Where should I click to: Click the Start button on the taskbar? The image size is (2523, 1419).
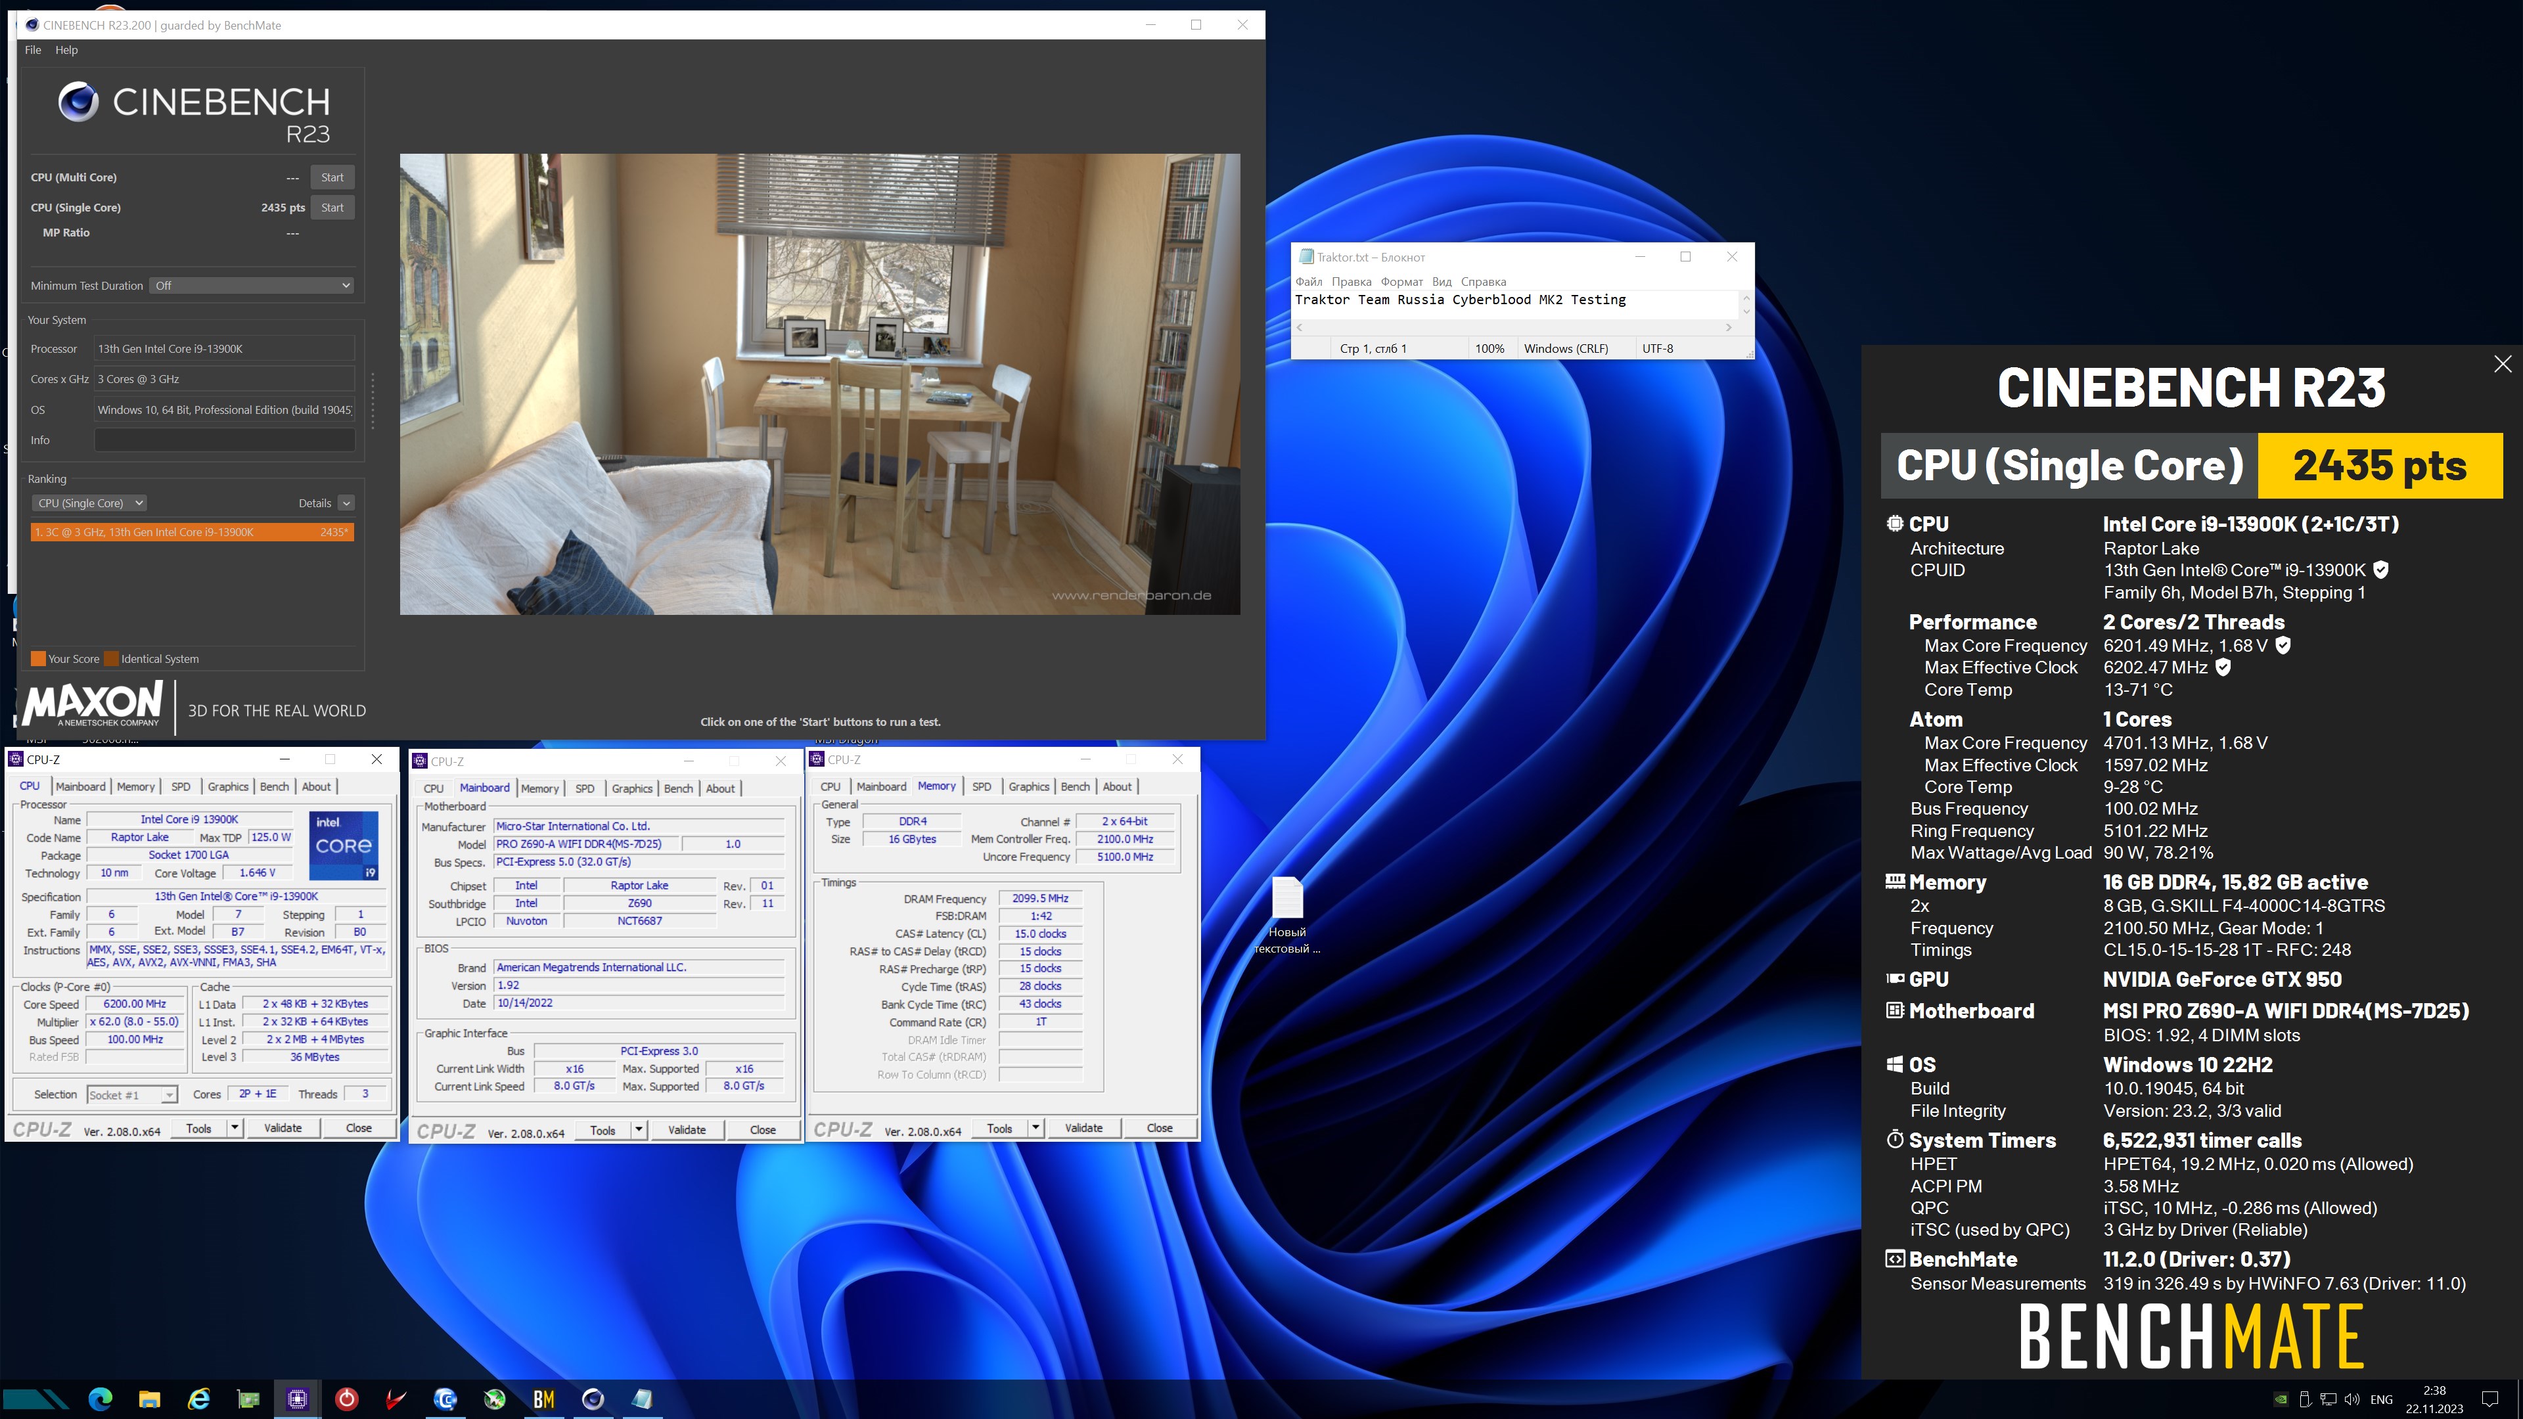coord(35,1399)
